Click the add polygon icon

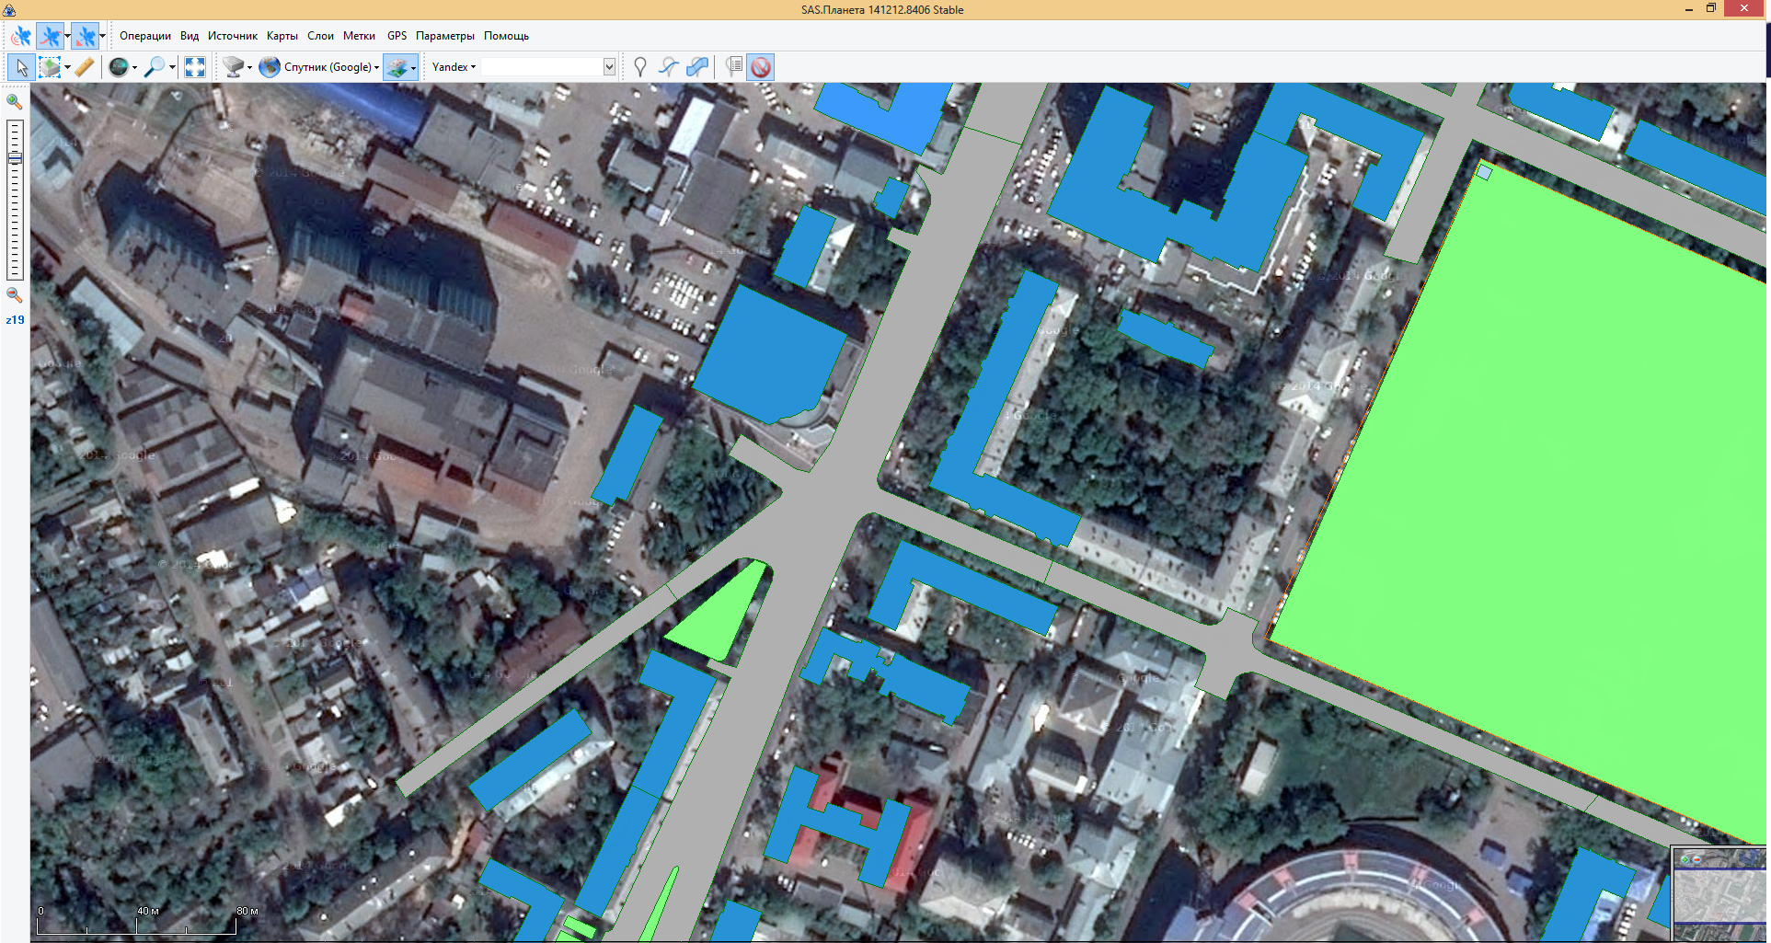pyautogui.click(x=698, y=67)
